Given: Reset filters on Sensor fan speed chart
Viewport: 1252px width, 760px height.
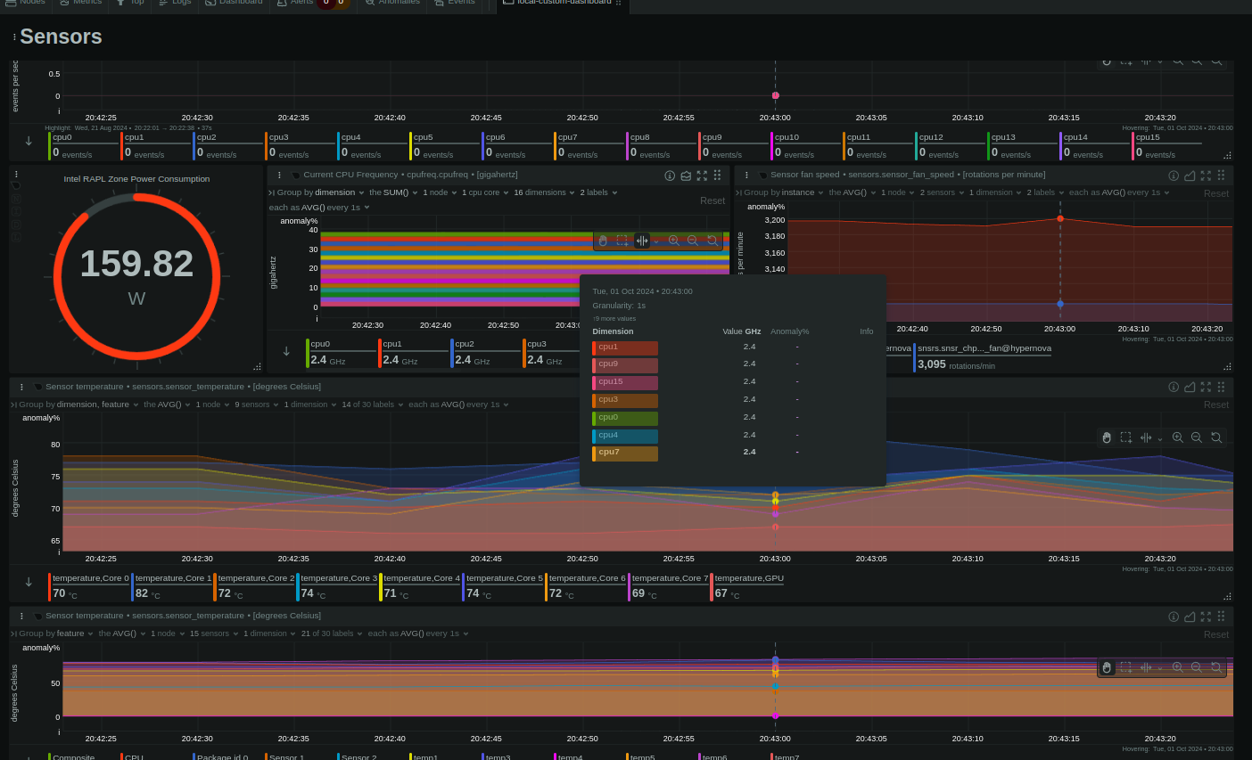Looking at the screenshot, I should point(1216,193).
